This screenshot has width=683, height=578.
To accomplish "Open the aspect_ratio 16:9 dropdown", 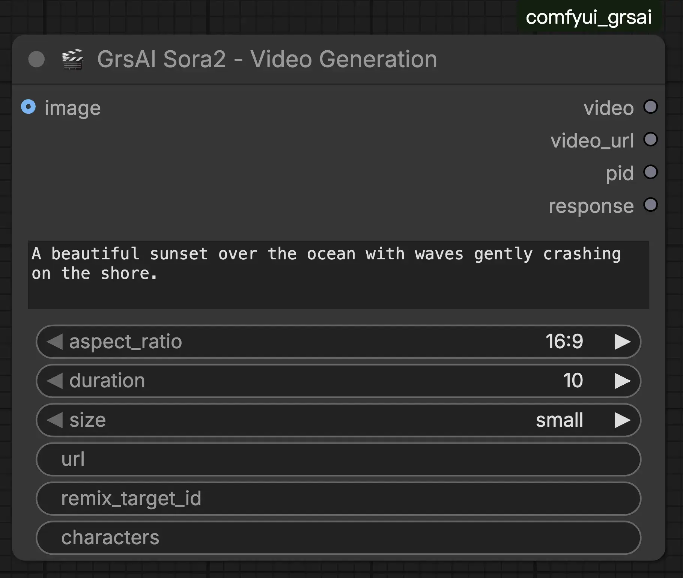I will [338, 342].
